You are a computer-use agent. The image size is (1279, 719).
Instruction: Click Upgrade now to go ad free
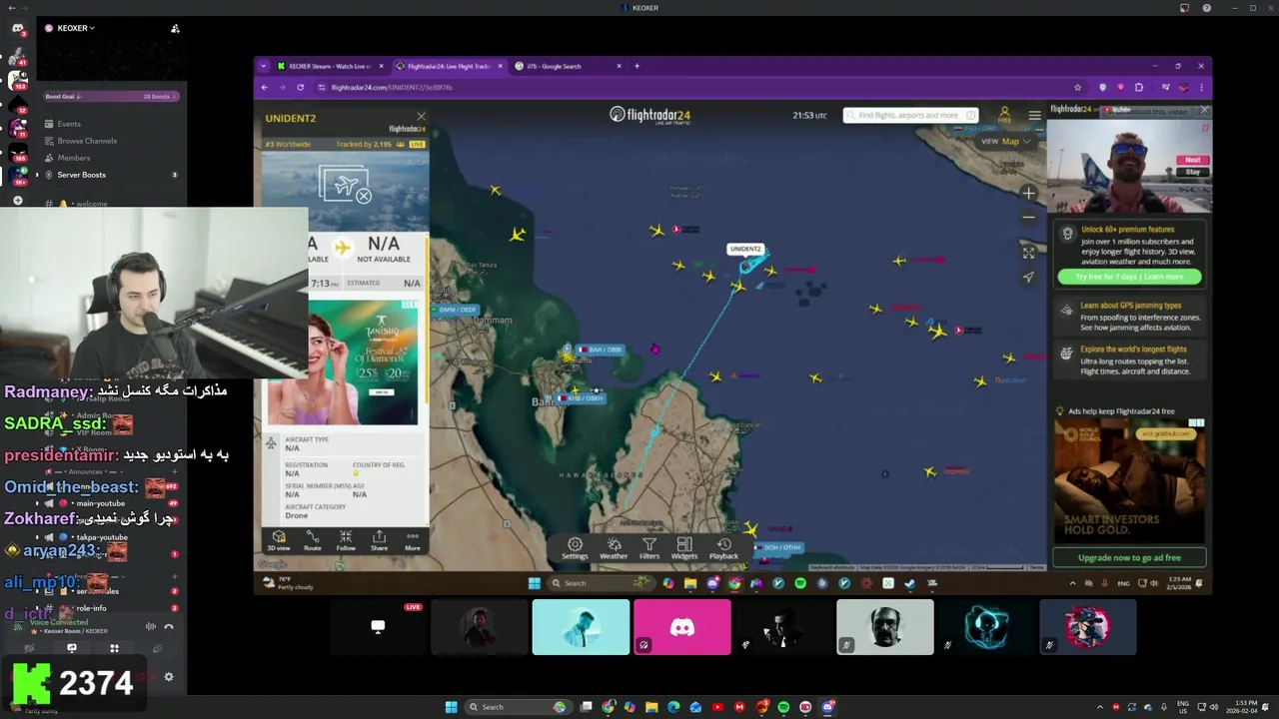[x=1128, y=558]
